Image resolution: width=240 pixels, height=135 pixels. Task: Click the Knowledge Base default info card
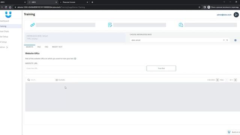coord(75,37)
